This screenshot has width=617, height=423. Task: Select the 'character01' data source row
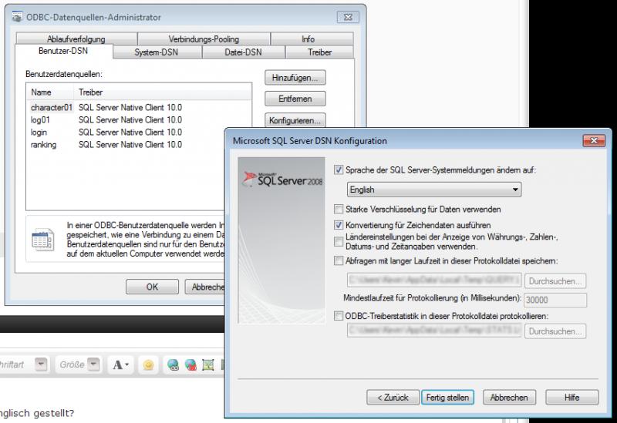tap(51, 108)
